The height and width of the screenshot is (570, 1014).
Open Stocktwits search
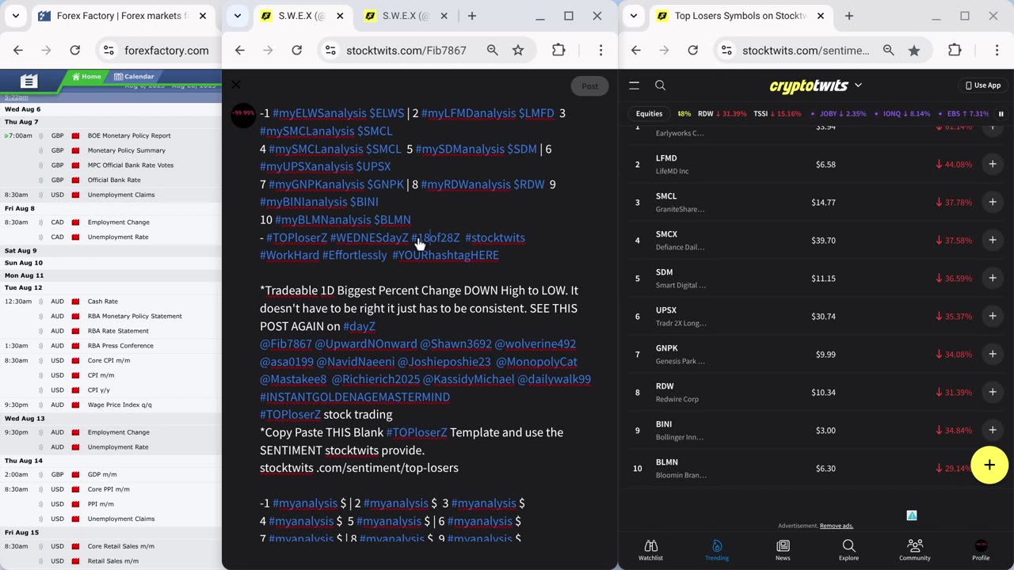[x=660, y=85]
